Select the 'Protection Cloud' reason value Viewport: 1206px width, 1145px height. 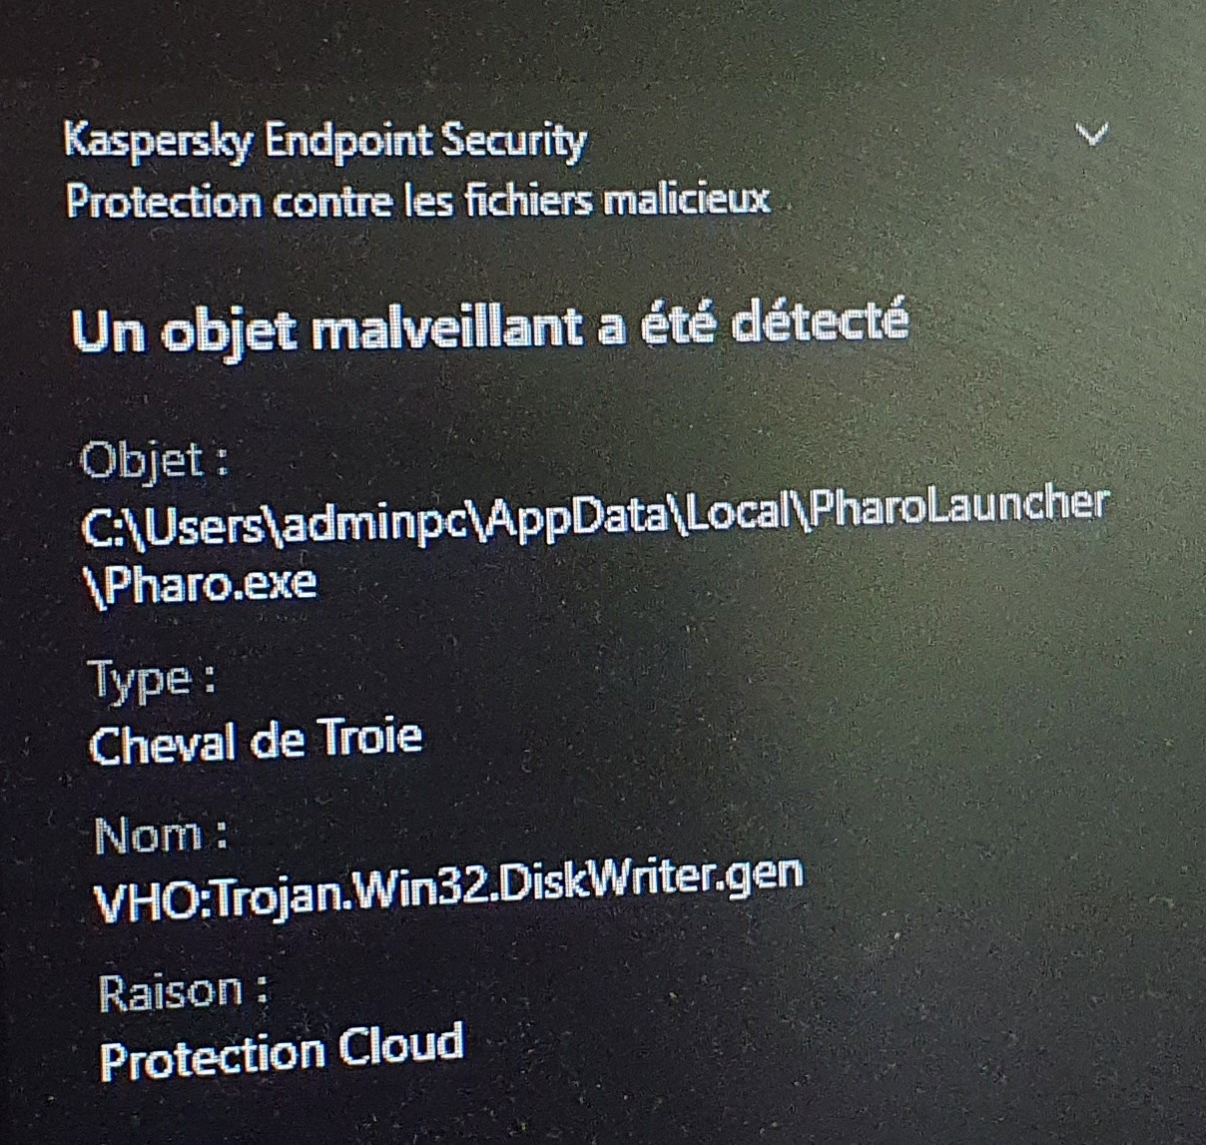pyautogui.click(x=283, y=1052)
